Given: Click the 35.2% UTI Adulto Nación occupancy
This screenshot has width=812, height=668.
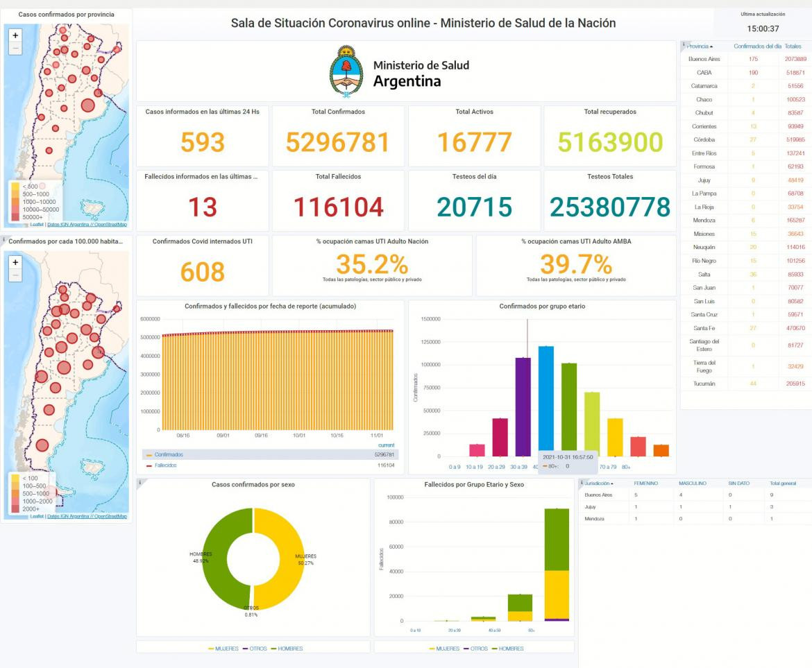Looking at the screenshot, I should point(372,264).
